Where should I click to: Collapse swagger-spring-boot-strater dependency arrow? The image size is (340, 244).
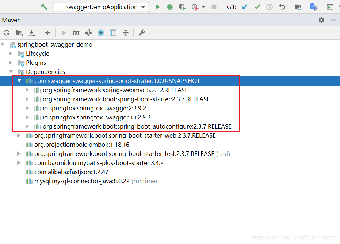pos(19,81)
